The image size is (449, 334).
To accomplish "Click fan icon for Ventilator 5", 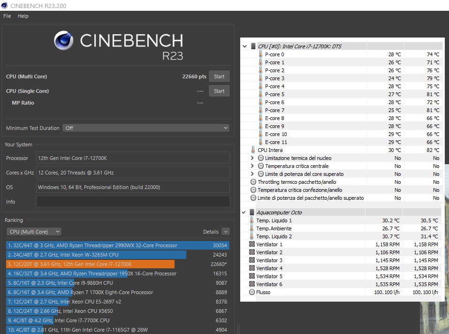I will [x=251, y=276].
